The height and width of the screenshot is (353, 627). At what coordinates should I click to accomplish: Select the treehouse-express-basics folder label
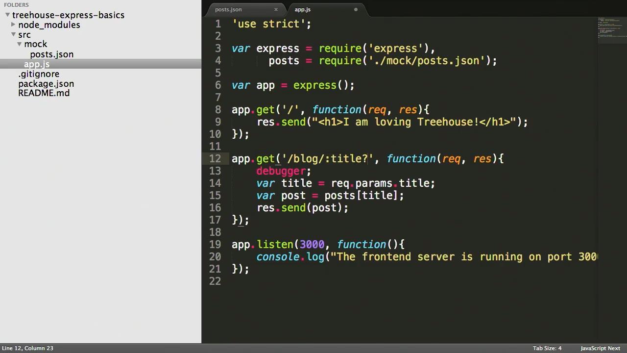click(68, 15)
